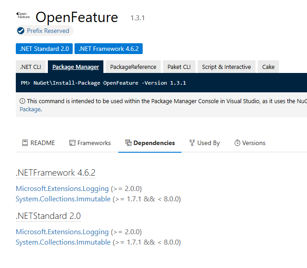Open the Frameworks section tab

(x=90, y=143)
